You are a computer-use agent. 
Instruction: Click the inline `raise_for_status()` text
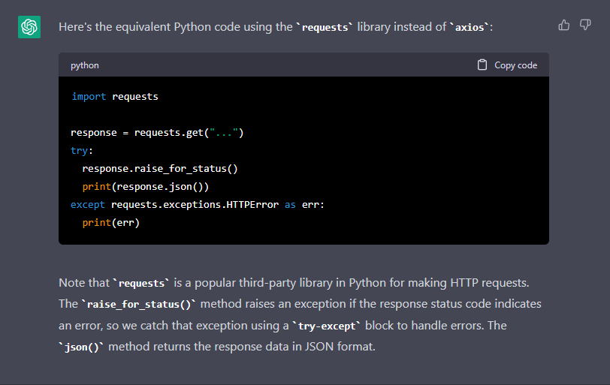click(x=138, y=304)
